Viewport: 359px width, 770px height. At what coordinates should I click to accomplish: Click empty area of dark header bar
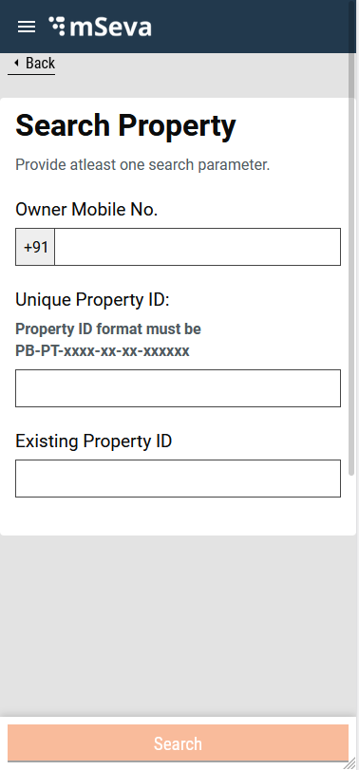pyautogui.click(x=246, y=27)
